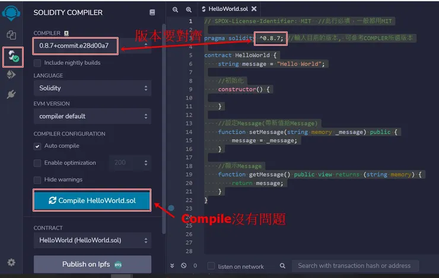Click the string message declaration line
Image resolution: width=439 pixels, height=278 pixels.
[271, 64]
